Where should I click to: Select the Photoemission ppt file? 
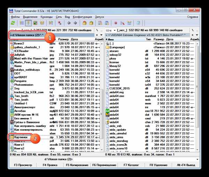pos(55,85)
